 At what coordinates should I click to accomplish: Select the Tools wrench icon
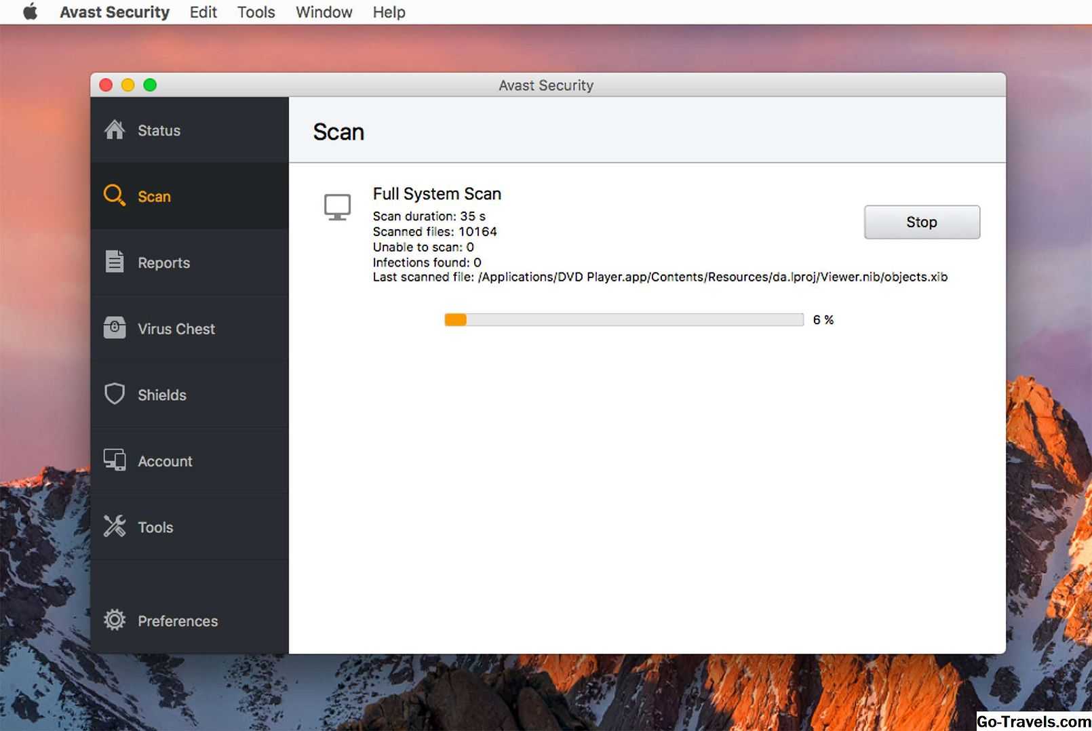[x=115, y=526]
